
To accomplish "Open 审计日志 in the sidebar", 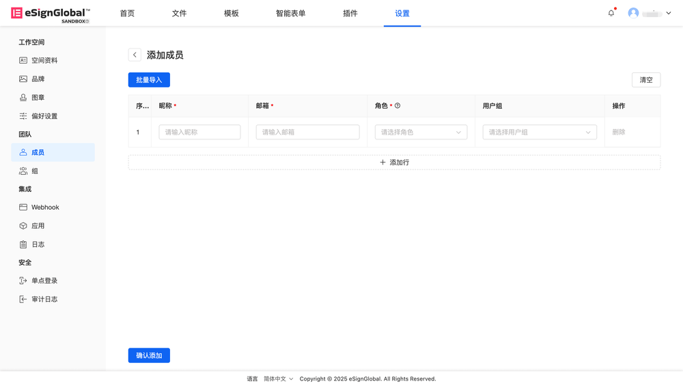I will [x=44, y=299].
